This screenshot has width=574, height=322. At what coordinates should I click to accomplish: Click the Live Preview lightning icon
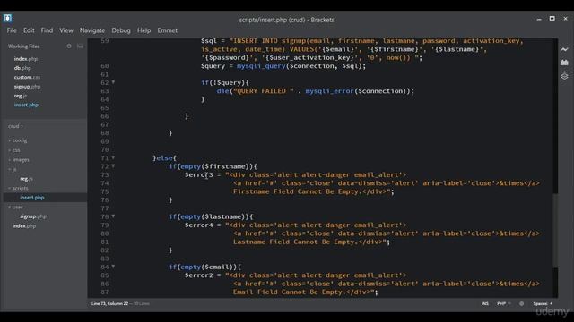[564, 50]
